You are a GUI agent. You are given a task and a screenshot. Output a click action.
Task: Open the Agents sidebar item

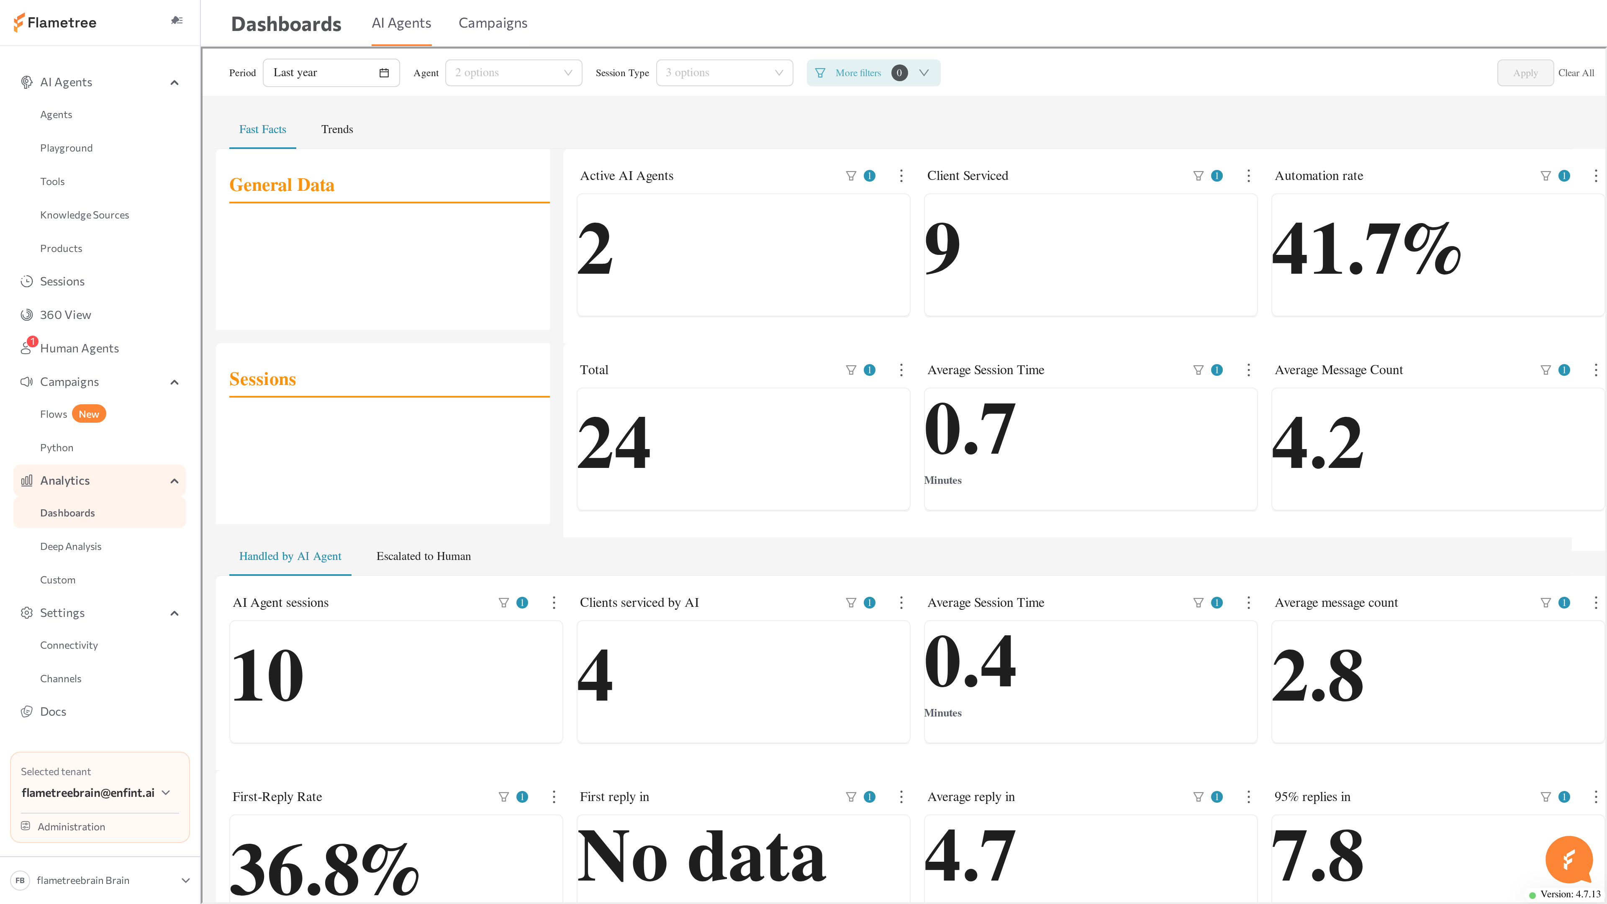56,115
